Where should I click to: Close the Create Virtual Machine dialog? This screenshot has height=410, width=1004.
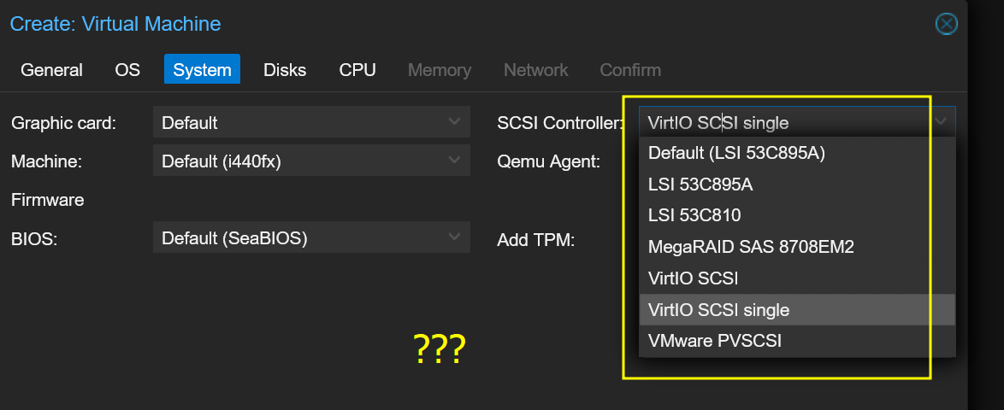tap(946, 24)
